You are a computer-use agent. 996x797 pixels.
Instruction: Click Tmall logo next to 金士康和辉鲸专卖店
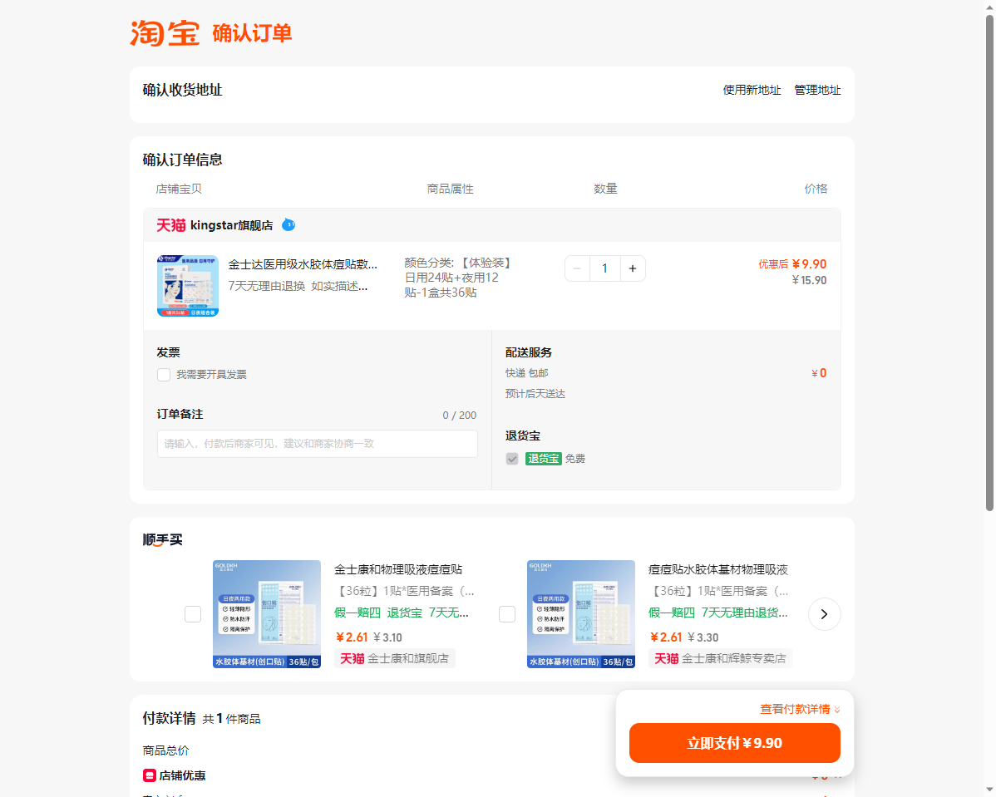point(666,658)
